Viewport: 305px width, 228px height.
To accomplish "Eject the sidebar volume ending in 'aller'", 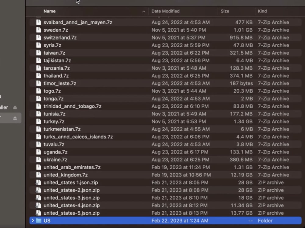I will tap(15, 107).
